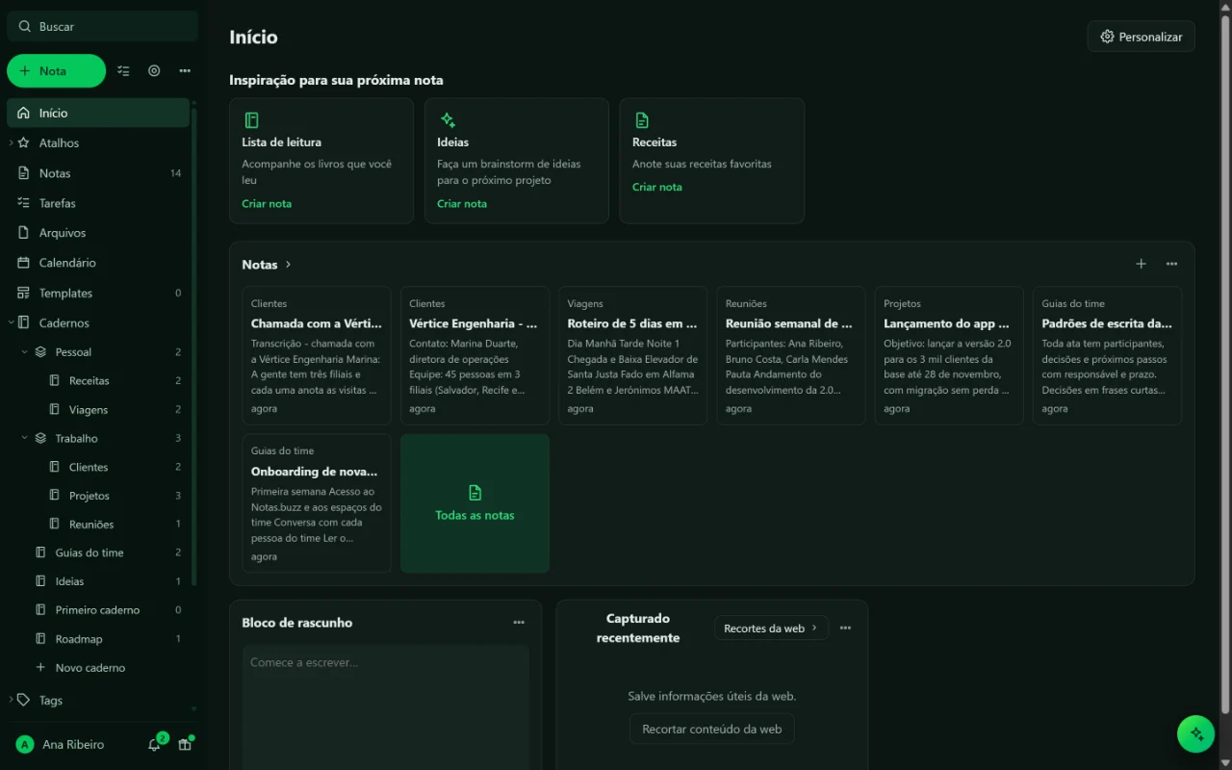Viewport: 1232px width, 770px height.
Task: Click the Personalizar button
Action: pyautogui.click(x=1142, y=37)
